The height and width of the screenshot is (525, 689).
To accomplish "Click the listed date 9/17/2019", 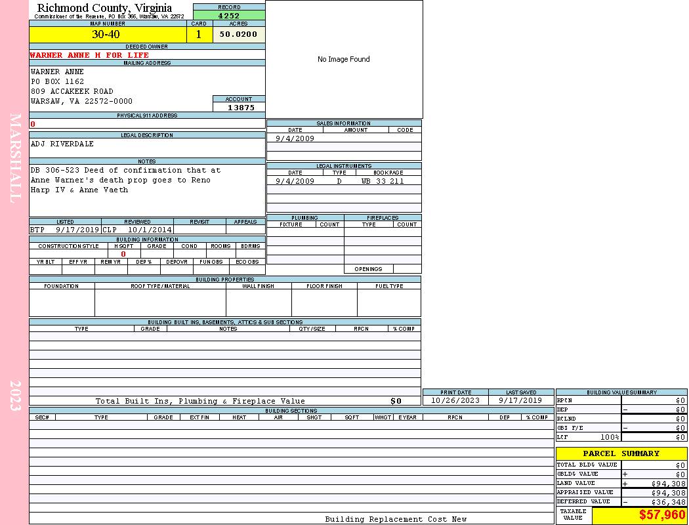I will (x=77, y=230).
